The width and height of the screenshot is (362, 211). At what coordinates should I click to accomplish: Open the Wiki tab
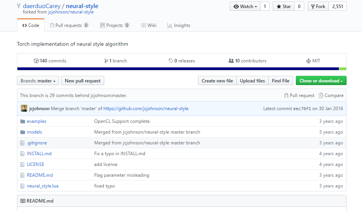[x=149, y=25]
